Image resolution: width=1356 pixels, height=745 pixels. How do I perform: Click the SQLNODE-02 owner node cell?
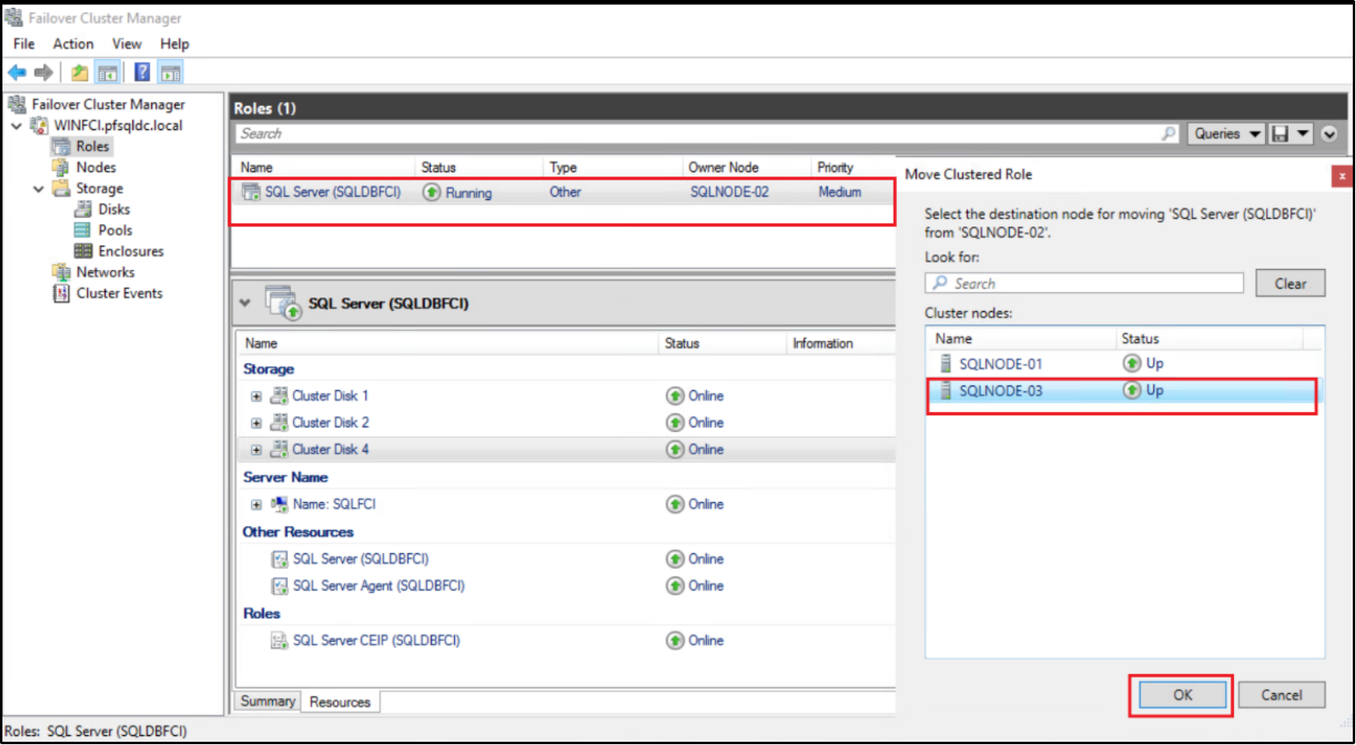(730, 193)
